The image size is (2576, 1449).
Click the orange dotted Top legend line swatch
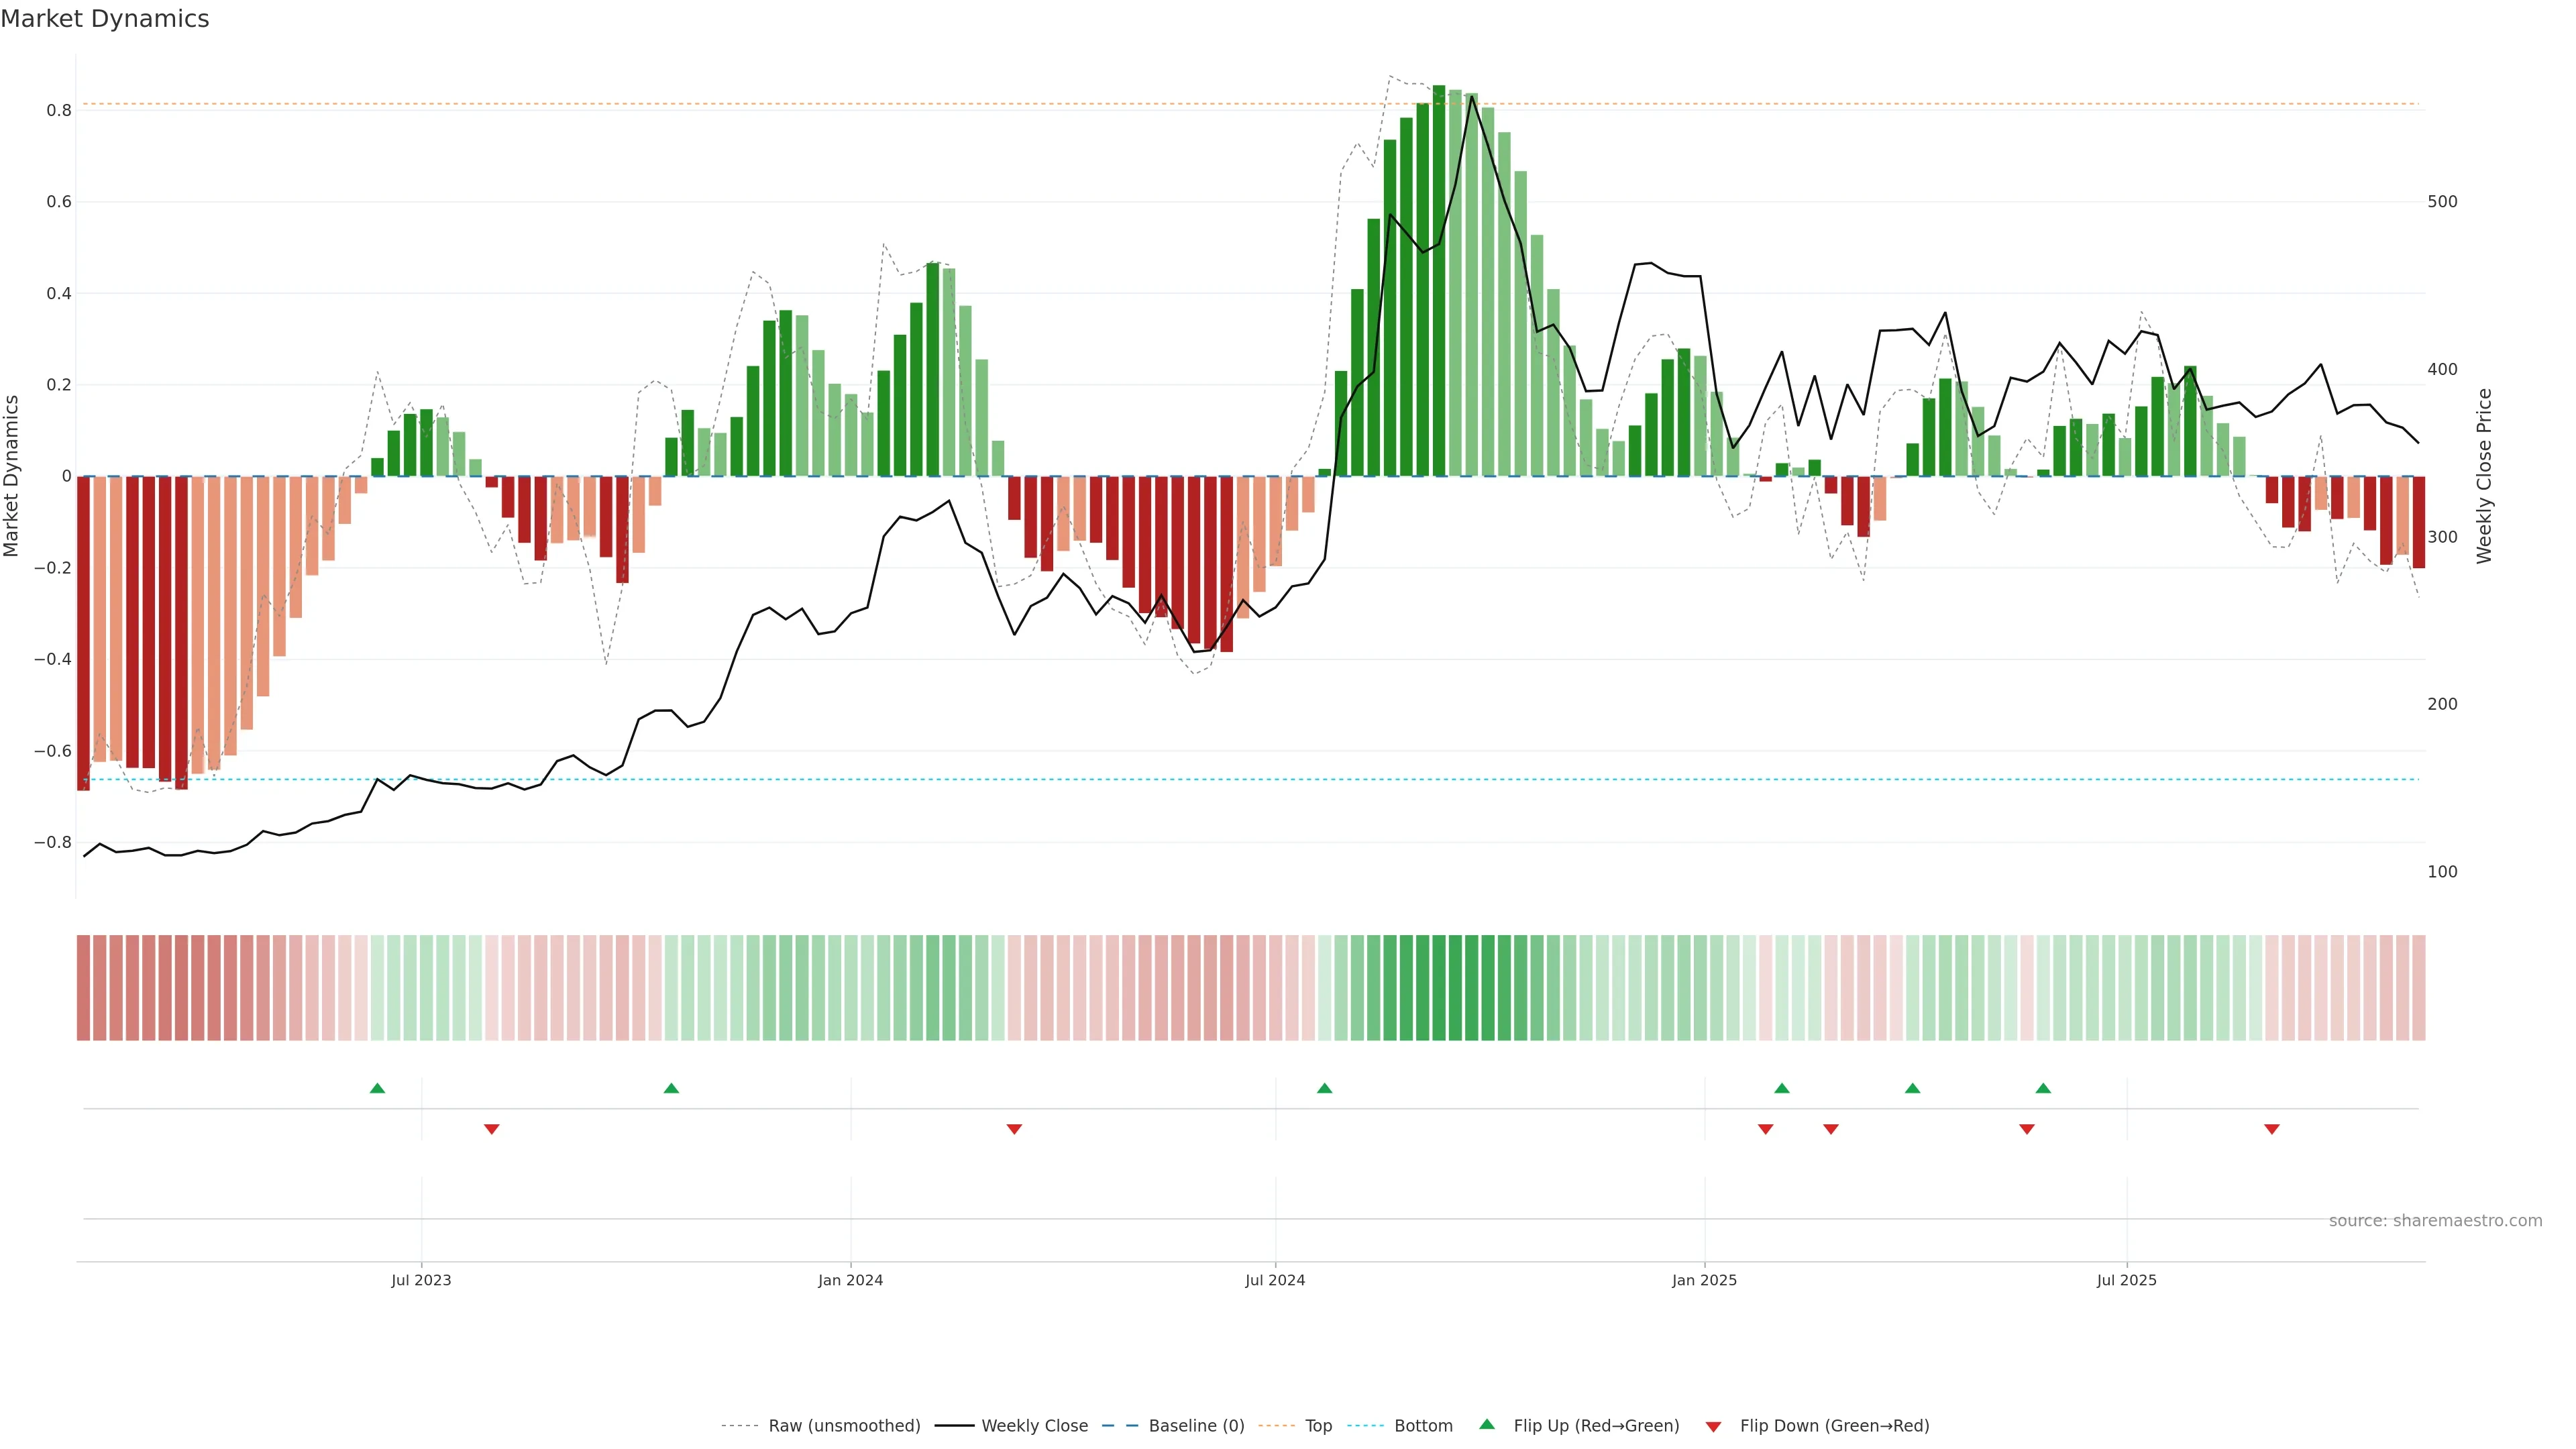pos(1276,1426)
